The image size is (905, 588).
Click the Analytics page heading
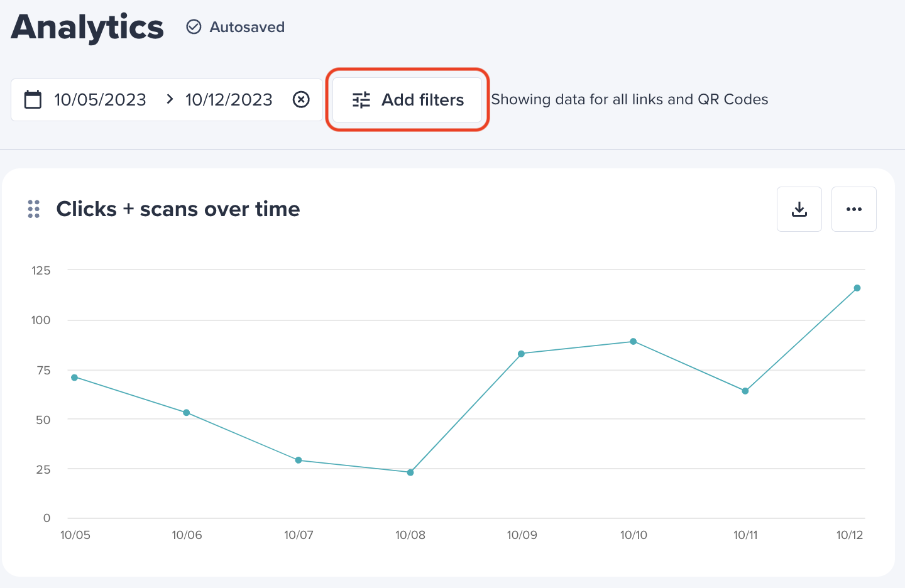click(87, 27)
